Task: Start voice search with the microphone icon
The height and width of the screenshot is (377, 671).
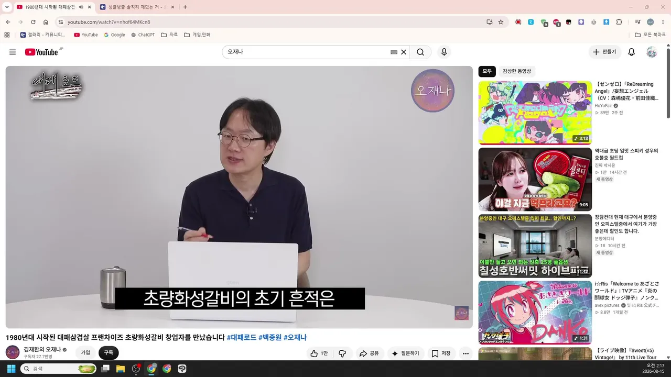Action: pyautogui.click(x=444, y=52)
